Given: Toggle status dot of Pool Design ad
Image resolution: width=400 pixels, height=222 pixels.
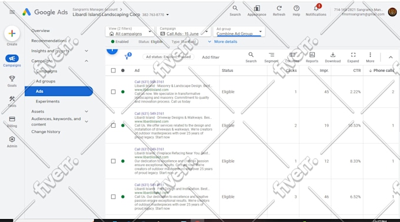Looking at the screenshot, I should coord(123,197).
